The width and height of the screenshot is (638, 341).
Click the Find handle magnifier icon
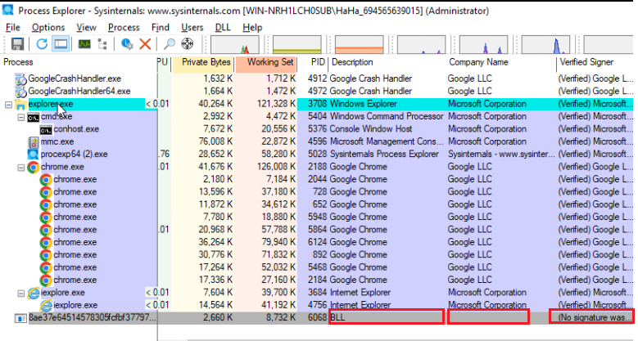click(170, 43)
